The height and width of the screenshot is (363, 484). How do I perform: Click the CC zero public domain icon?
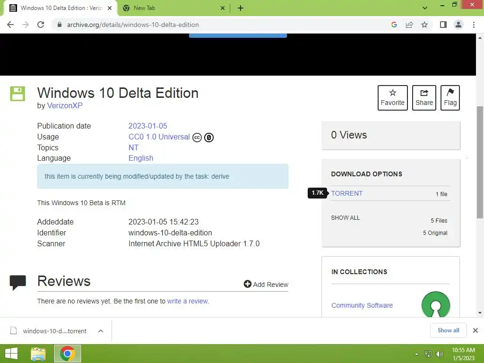[x=209, y=138]
